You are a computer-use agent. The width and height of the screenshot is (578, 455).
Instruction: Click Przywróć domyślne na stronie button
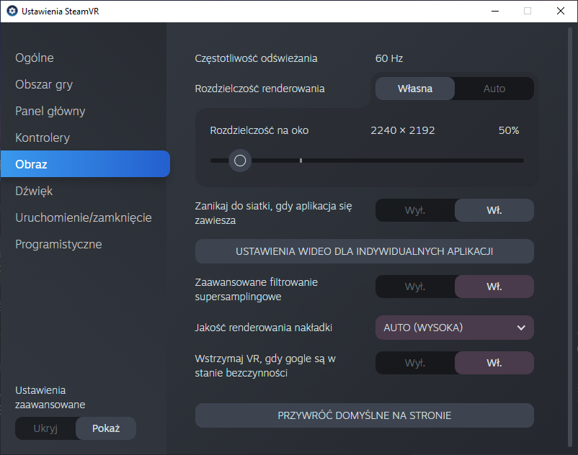(x=364, y=415)
